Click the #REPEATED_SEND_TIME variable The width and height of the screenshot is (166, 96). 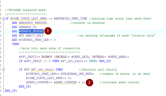coord(70,18)
